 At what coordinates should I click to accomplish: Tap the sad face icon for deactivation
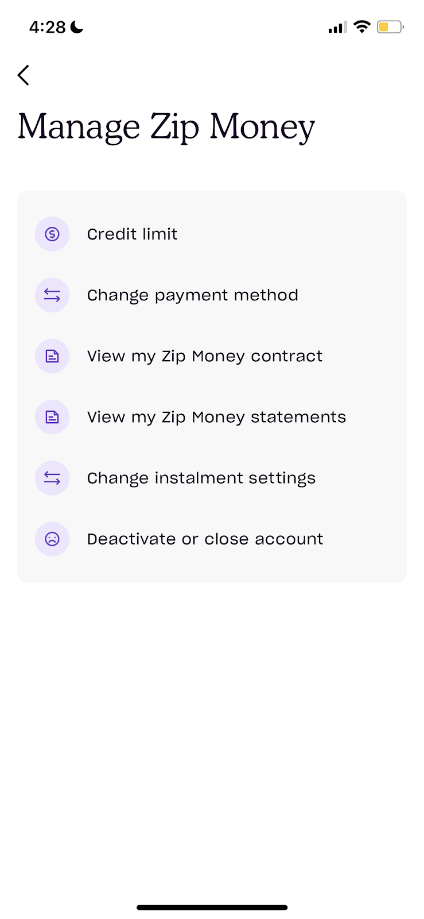coord(52,539)
